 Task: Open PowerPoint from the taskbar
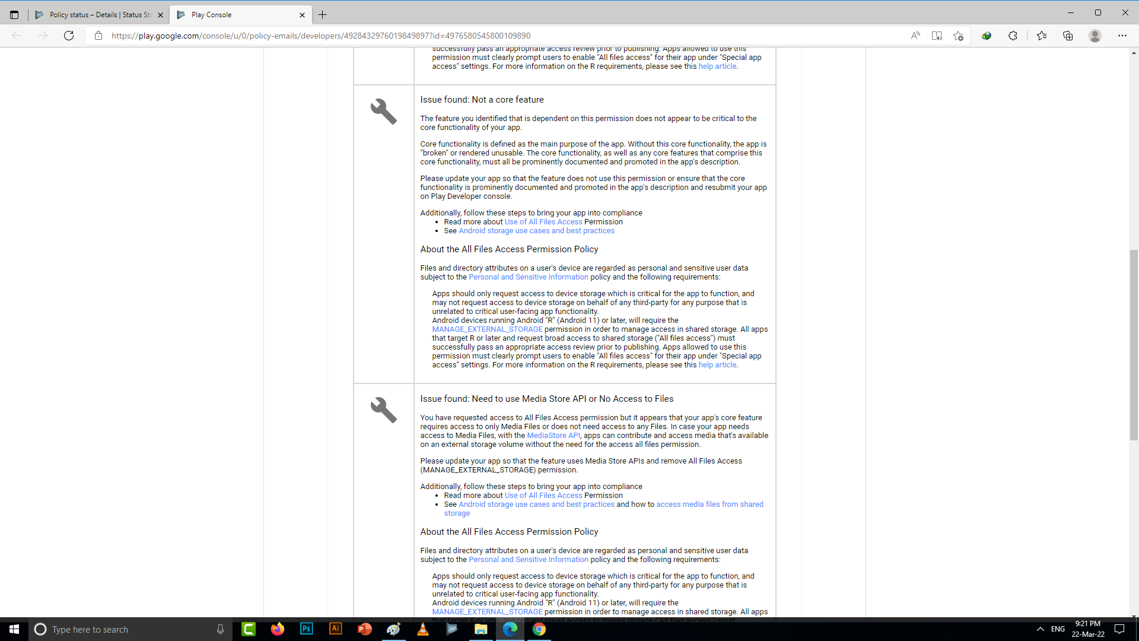point(364,629)
